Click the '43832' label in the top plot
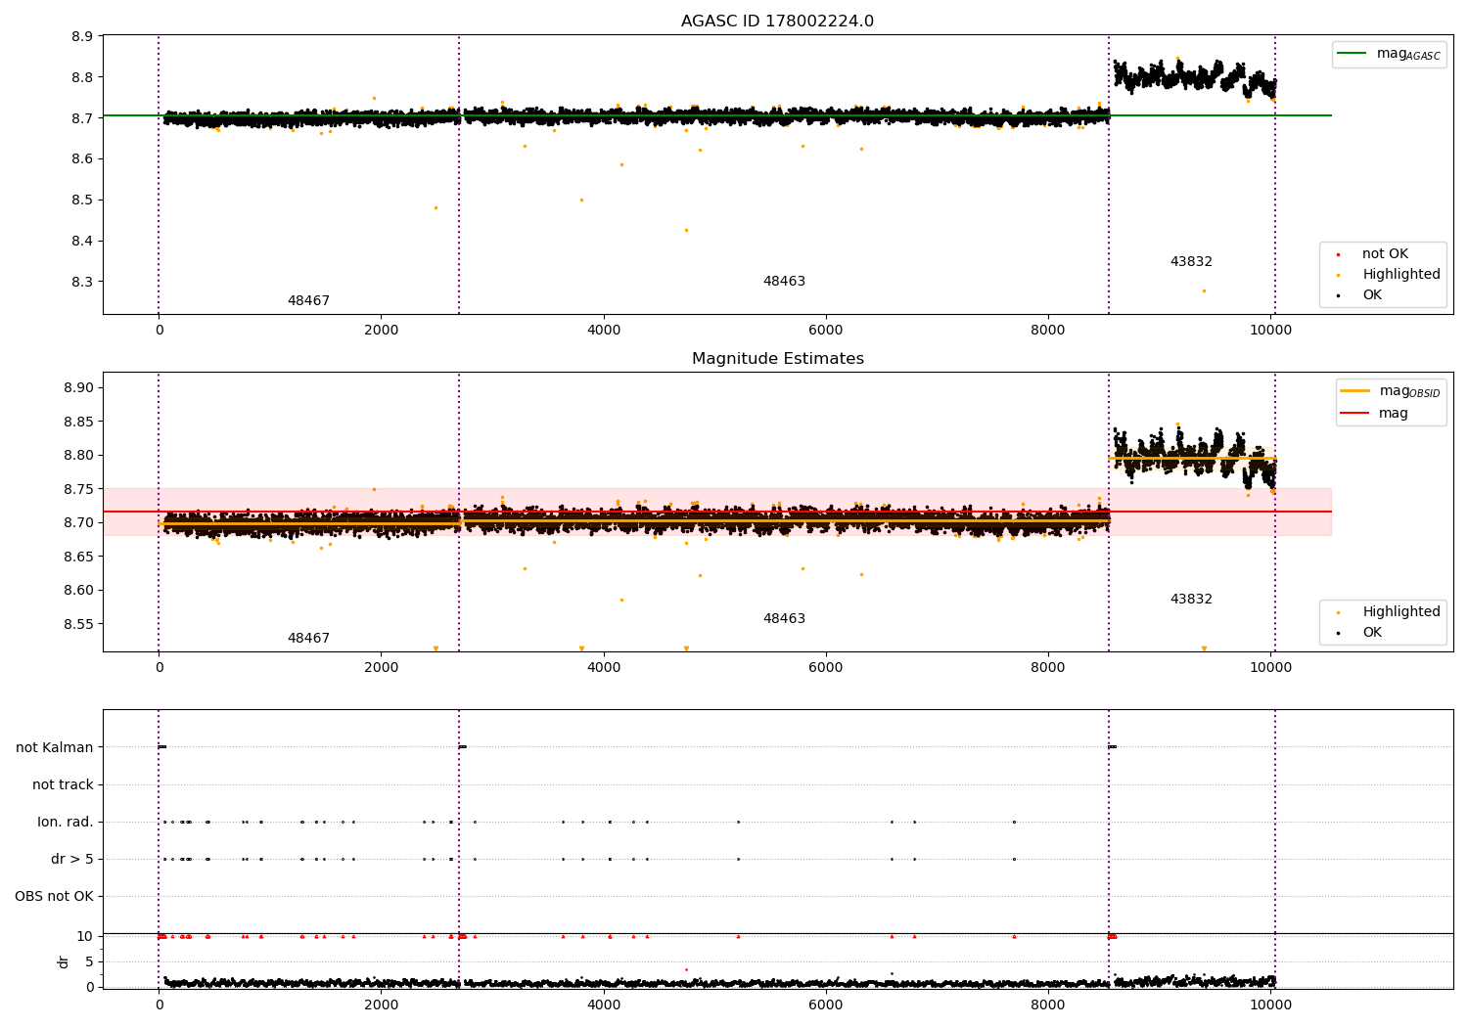Image resolution: width=1468 pixels, height=1027 pixels. point(1191,262)
